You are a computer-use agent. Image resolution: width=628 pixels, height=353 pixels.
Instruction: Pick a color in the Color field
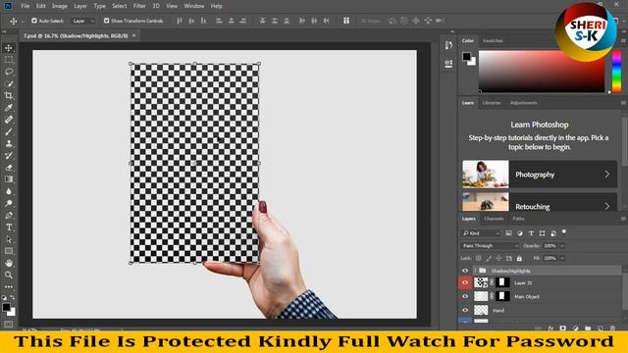pos(542,72)
